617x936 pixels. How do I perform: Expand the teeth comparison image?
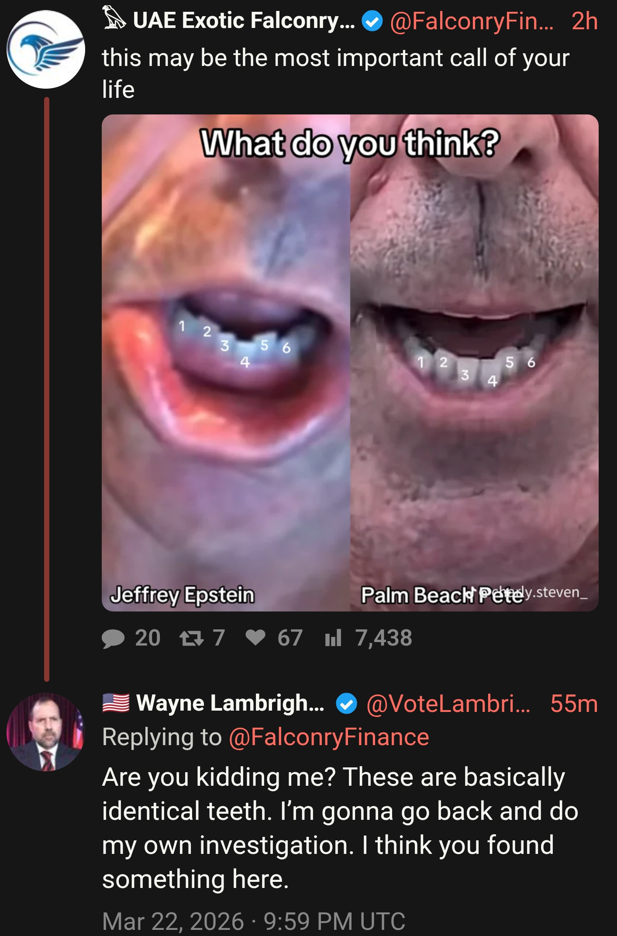tap(350, 363)
